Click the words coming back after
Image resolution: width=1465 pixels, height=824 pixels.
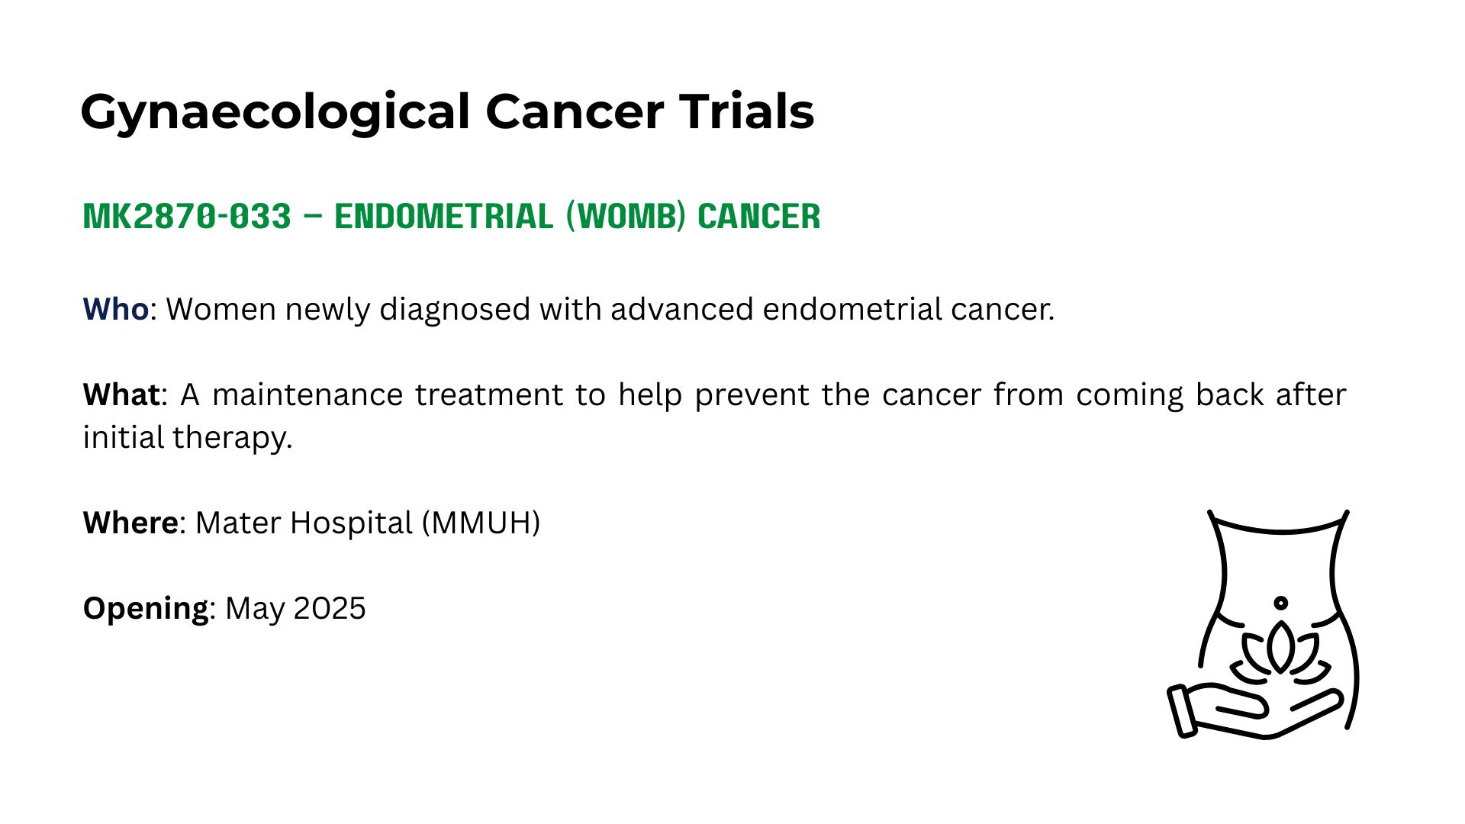click(1211, 394)
